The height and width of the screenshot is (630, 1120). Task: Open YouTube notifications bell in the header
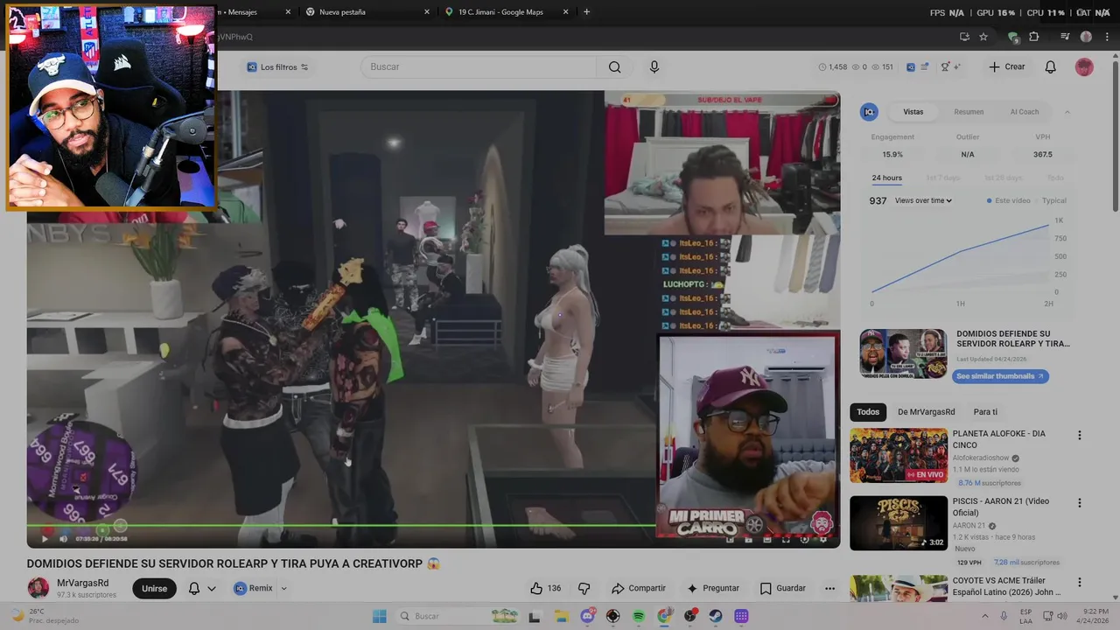tap(1051, 67)
